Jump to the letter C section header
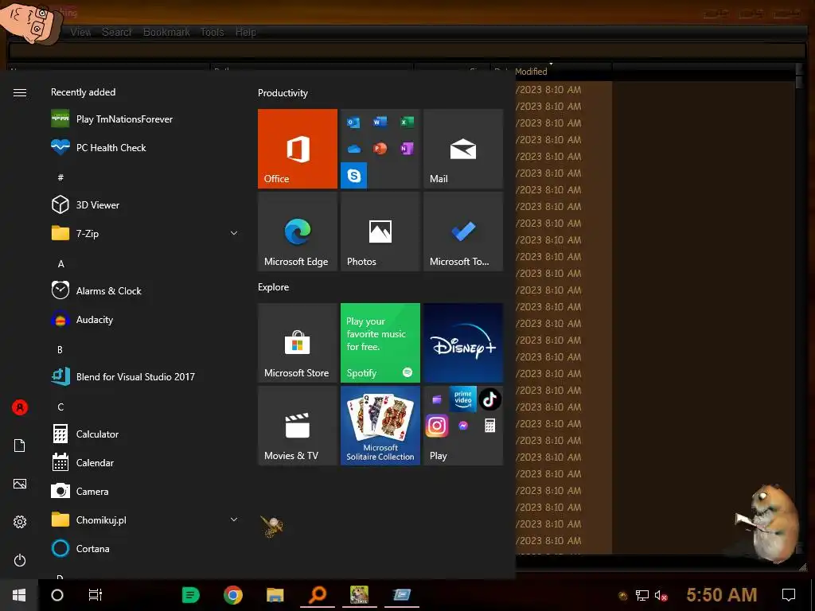Viewport: 815px width, 611px height. (60, 407)
